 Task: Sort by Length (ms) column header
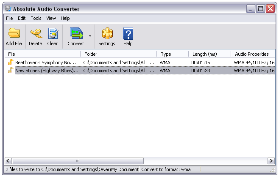(209, 54)
